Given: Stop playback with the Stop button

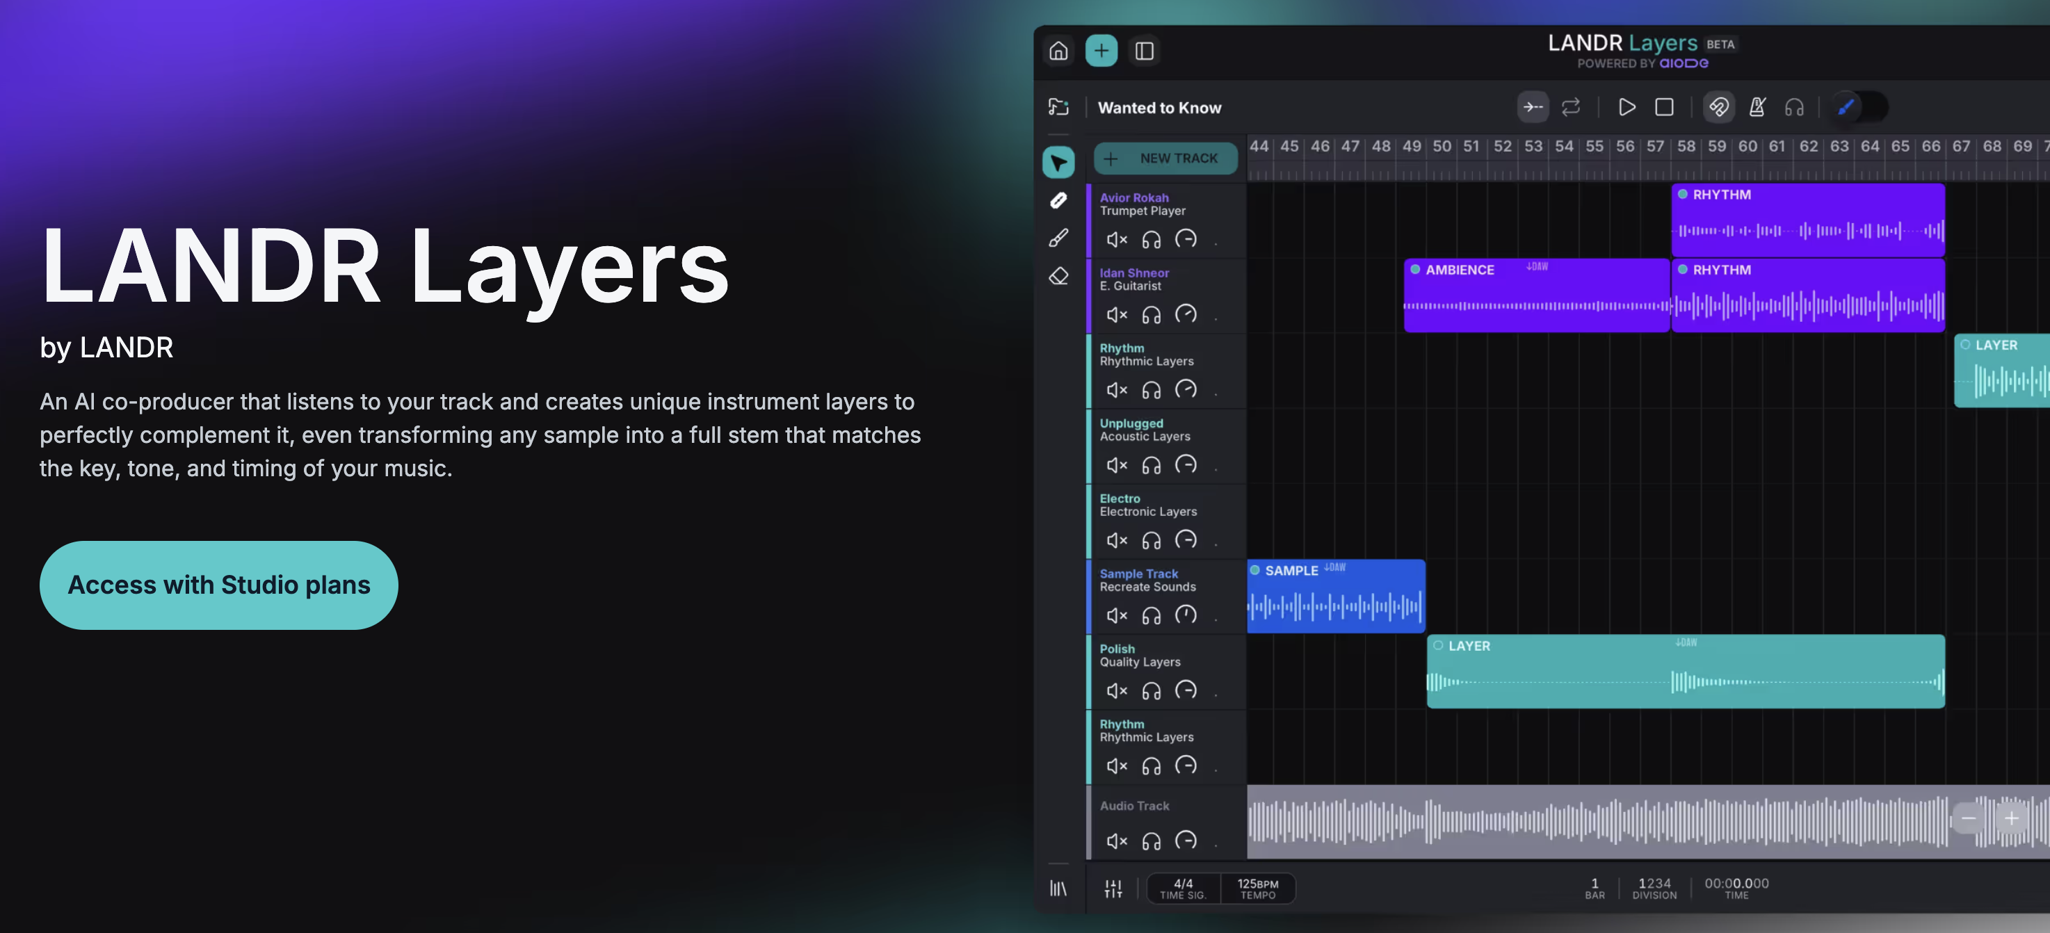Looking at the screenshot, I should pos(1664,106).
